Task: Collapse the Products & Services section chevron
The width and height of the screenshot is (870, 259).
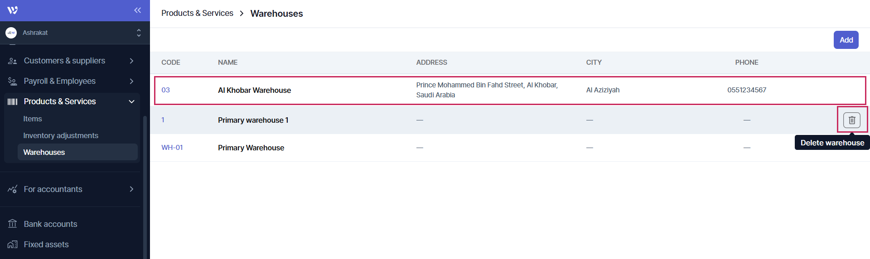Action: 131,101
